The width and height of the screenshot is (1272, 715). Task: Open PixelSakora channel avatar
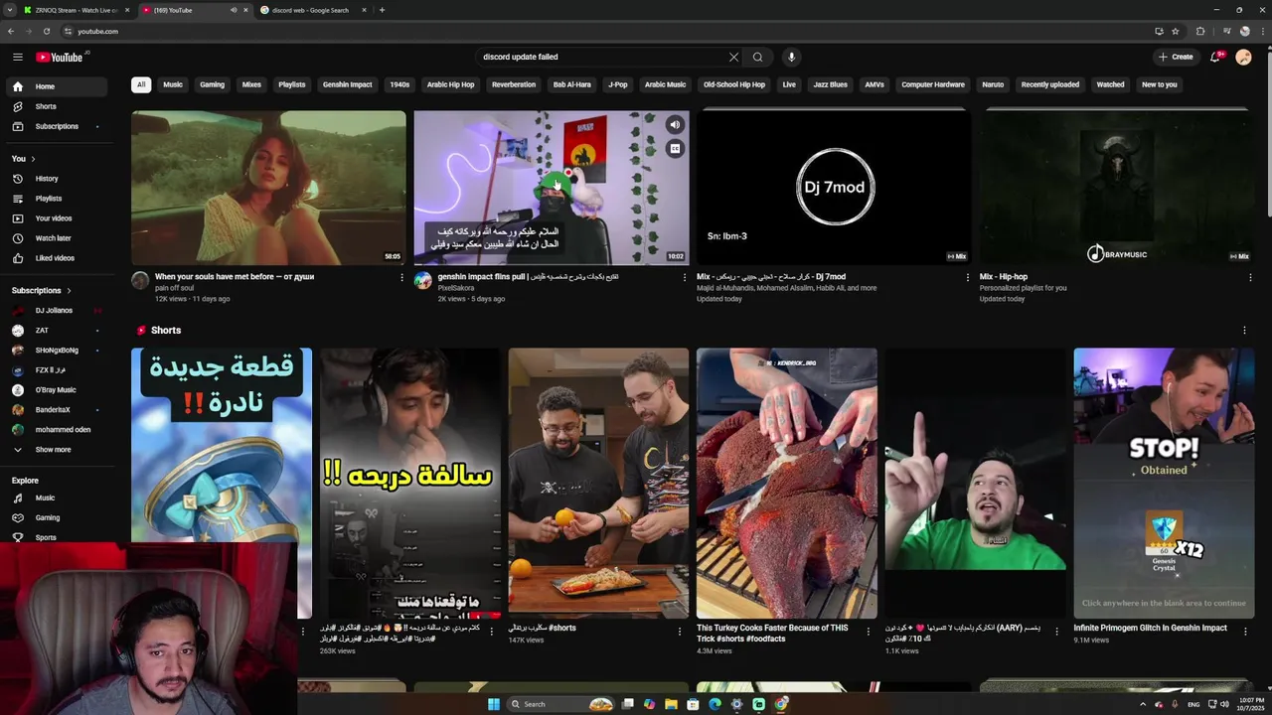click(423, 281)
